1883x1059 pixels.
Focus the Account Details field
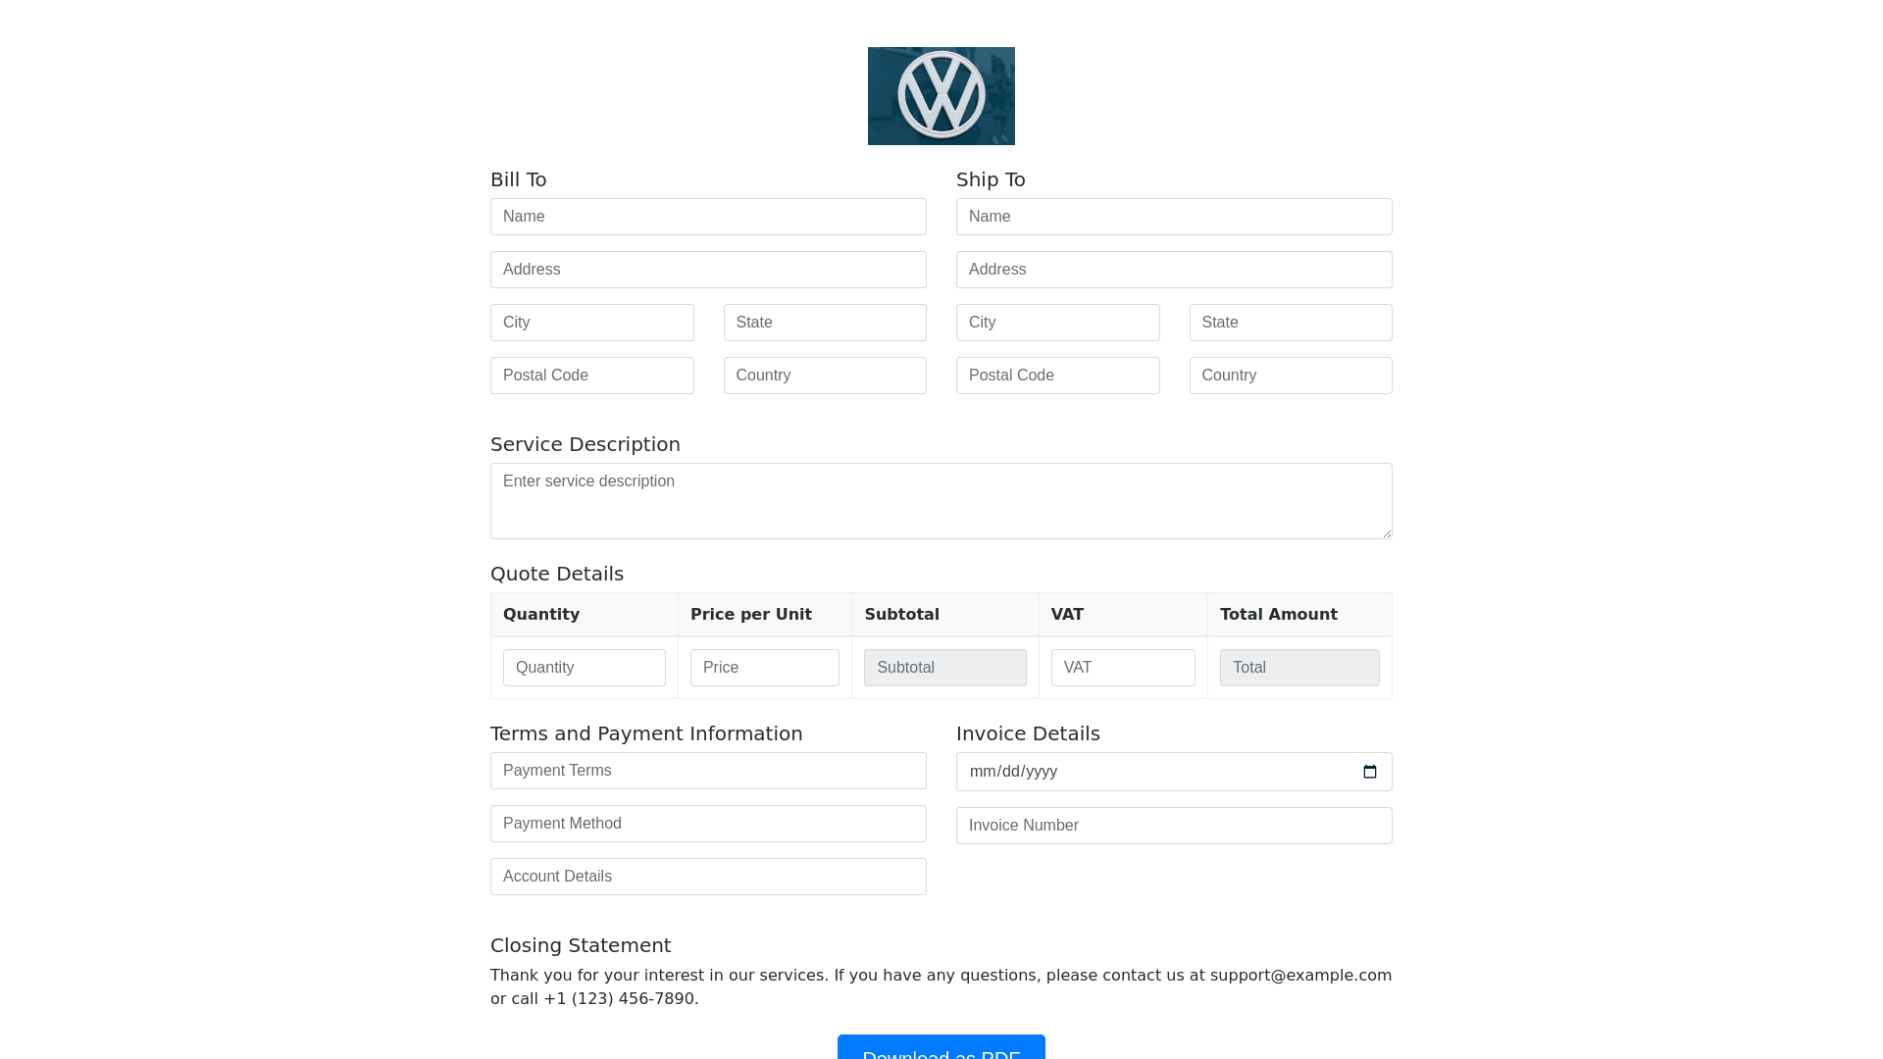click(708, 877)
